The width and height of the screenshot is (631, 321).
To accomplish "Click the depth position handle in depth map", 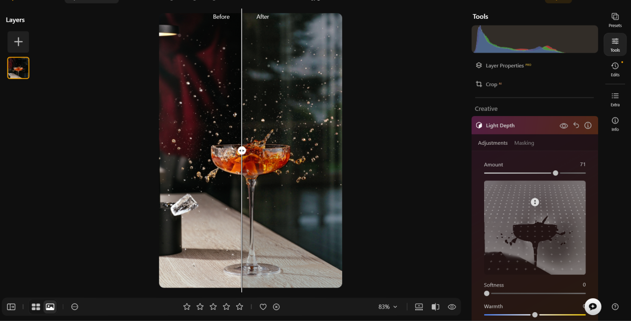I will [x=535, y=202].
